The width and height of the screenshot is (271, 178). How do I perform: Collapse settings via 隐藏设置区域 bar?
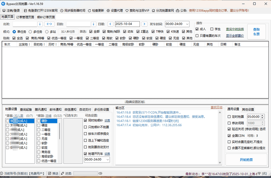pyautogui.click(x=135, y=102)
